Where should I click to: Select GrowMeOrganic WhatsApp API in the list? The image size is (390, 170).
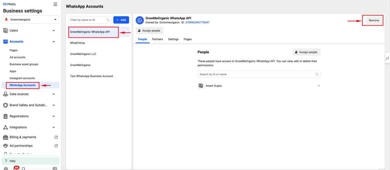(x=99, y=32)
